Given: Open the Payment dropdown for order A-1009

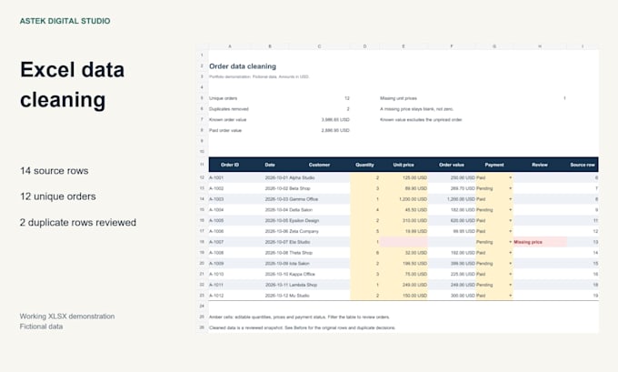Looking at the screenshot, I should coord(511,263).
